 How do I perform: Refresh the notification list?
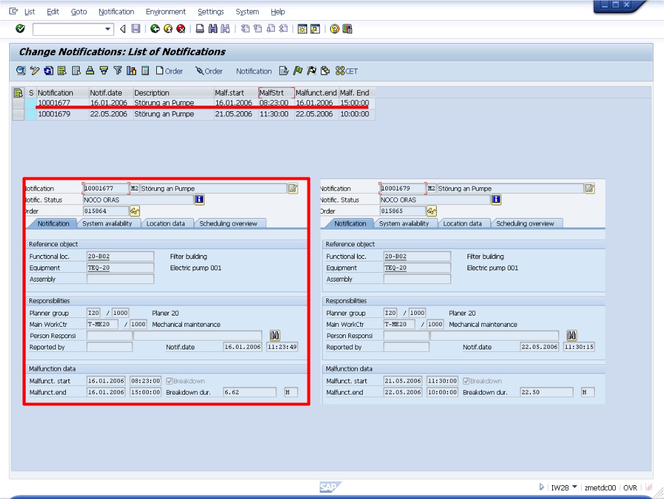[x=48, y=70]
